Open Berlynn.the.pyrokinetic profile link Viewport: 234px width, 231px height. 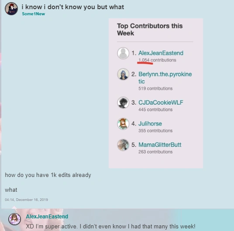coord(165,78)
